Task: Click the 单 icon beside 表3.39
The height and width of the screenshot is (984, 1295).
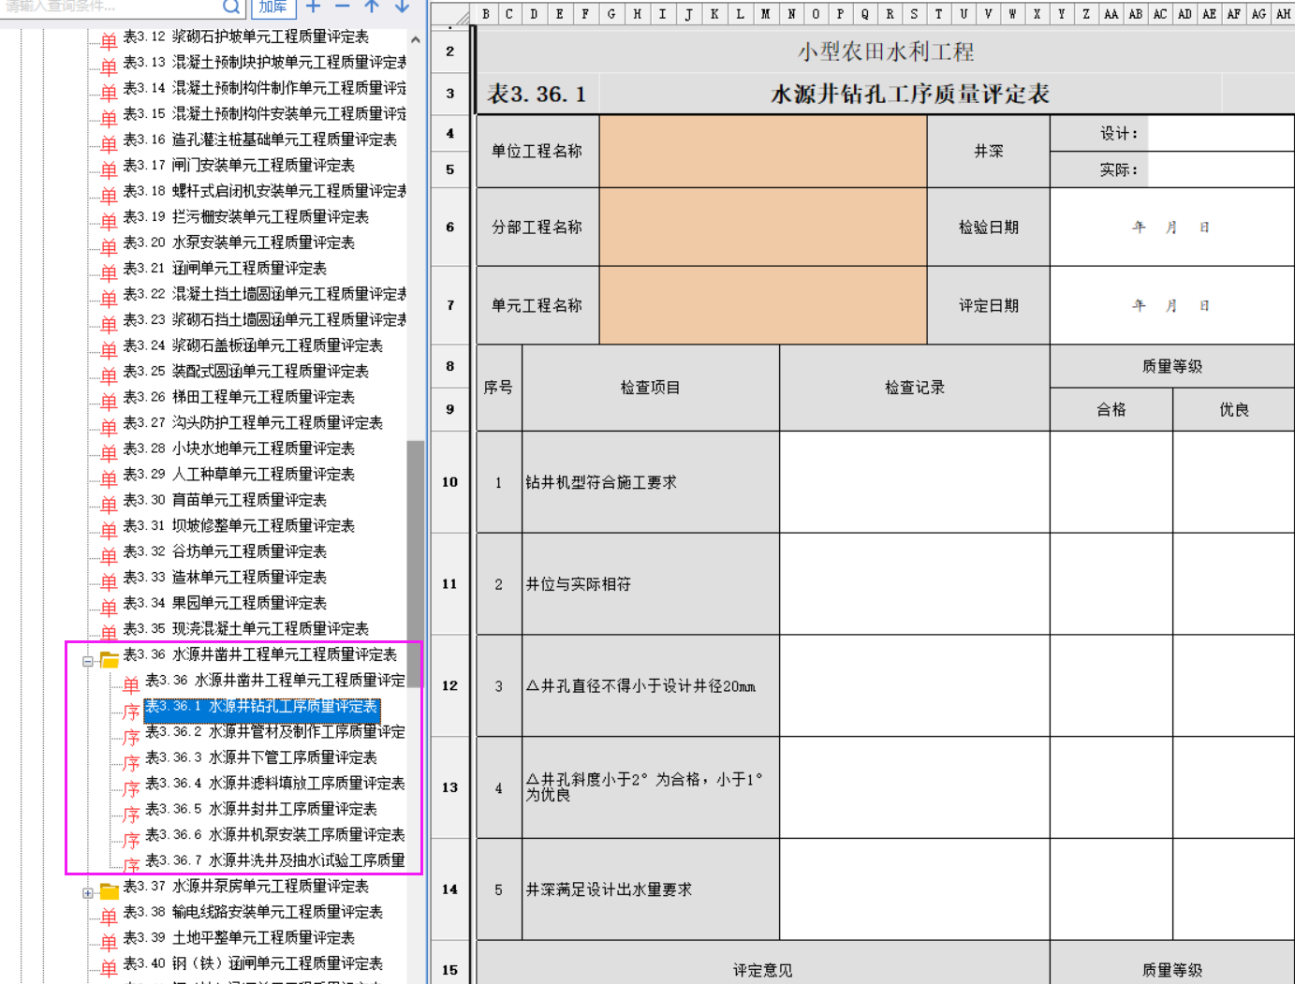Action: point(109,942)
